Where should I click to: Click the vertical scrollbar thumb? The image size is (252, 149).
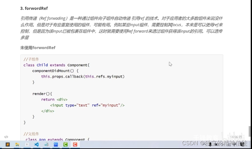point(249,131)
